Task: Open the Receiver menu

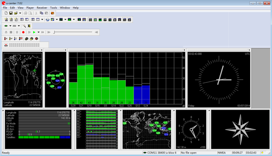Action: click(x=42, y=7)
